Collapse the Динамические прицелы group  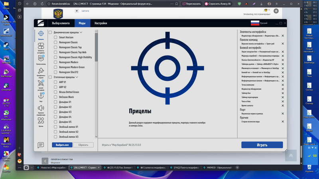tap(81, 32)
